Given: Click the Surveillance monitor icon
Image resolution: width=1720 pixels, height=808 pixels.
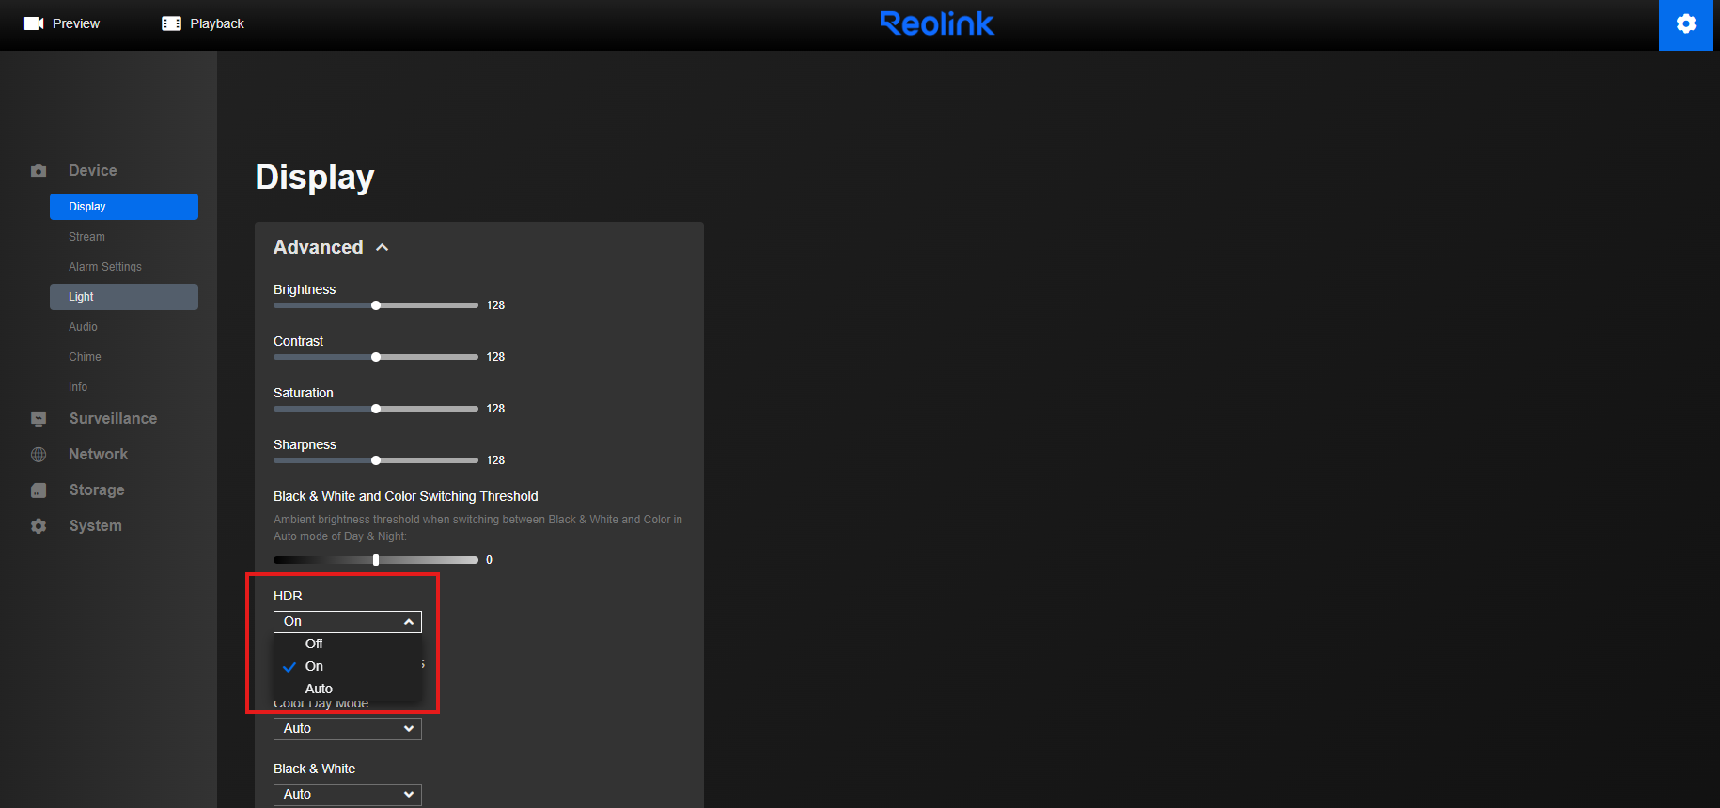Looking at the screenshot, I should tap(39, 419).
